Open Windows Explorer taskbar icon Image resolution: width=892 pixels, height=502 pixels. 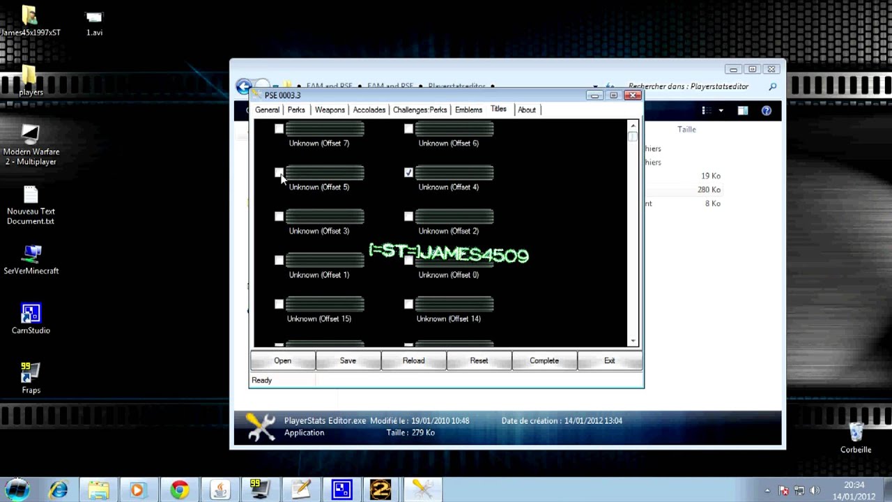(x=98, y=490)
